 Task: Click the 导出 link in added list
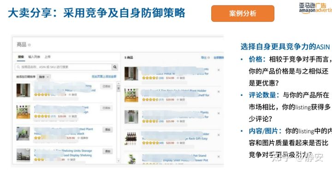tap(204, 58)
